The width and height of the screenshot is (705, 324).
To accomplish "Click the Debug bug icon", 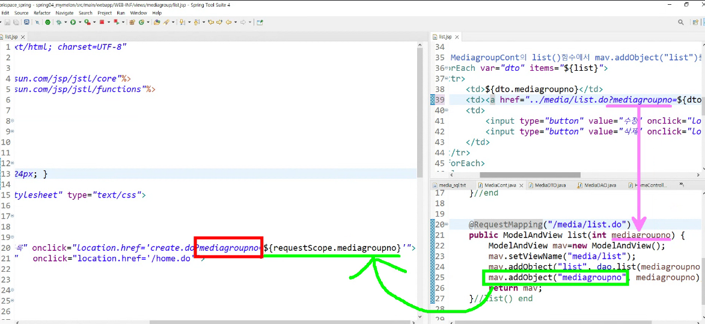I will [59, 22].
